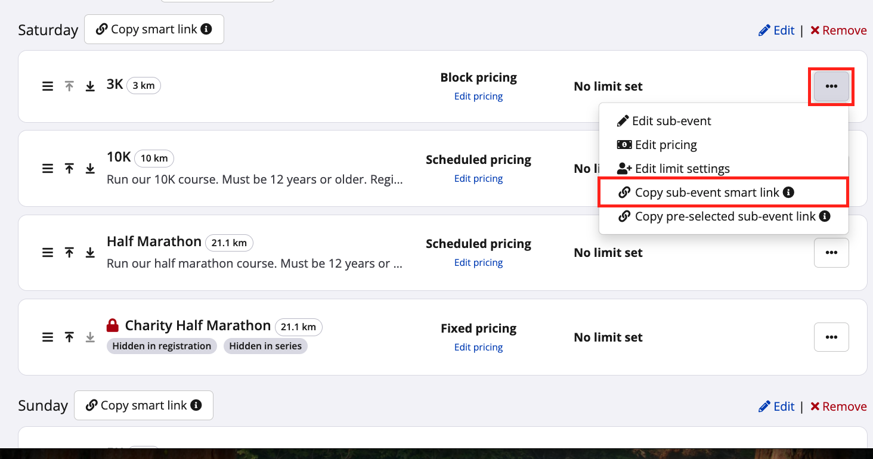Copy the Saturday smart link
The height and width of the screenshot is (459, 873).
147,29
